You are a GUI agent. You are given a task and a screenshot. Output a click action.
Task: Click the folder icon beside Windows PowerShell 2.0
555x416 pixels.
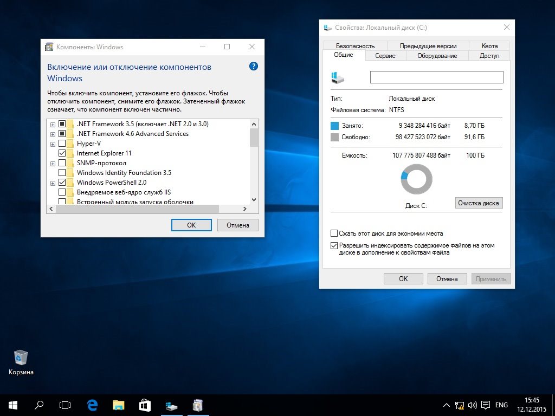(70, 183)
